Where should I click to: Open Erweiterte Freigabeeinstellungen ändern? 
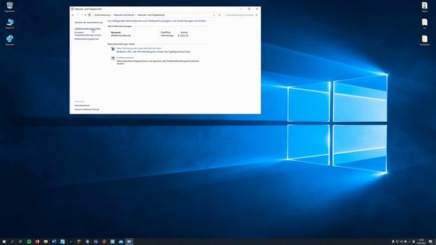tap(88, 34)
